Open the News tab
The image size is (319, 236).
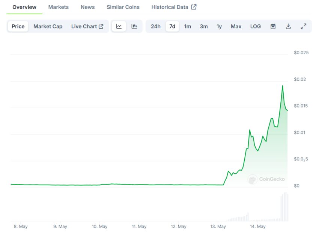click(87, 7)
